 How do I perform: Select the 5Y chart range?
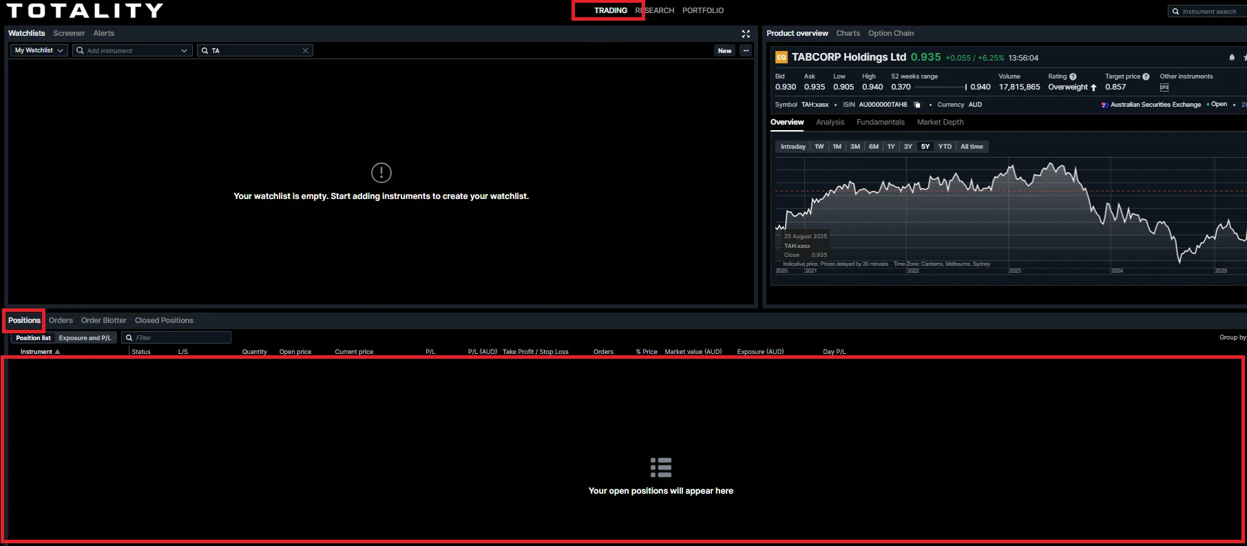925,147
